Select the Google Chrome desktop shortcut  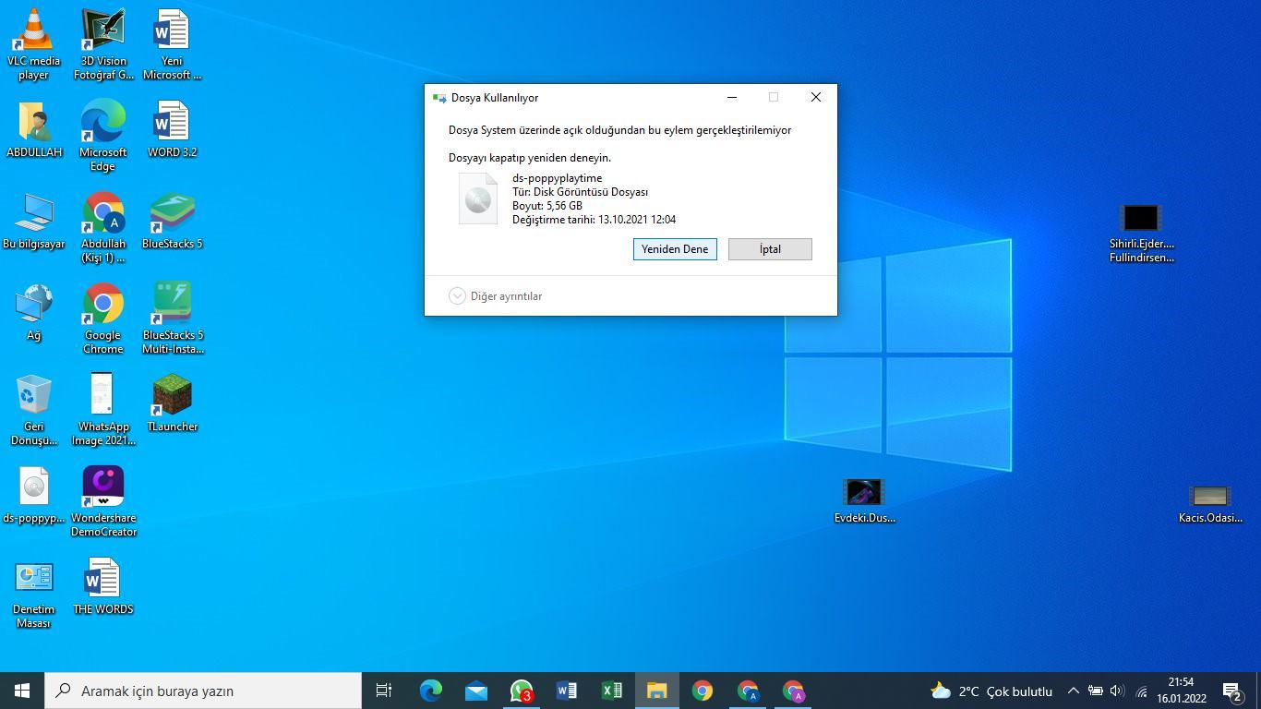coord(102,318)
